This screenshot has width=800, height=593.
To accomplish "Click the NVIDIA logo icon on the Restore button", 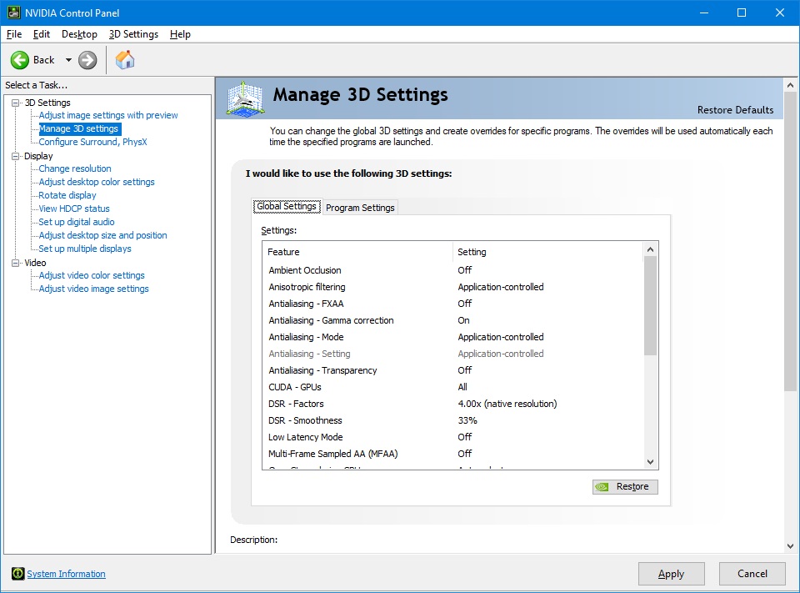I will (x=602, y=486).
